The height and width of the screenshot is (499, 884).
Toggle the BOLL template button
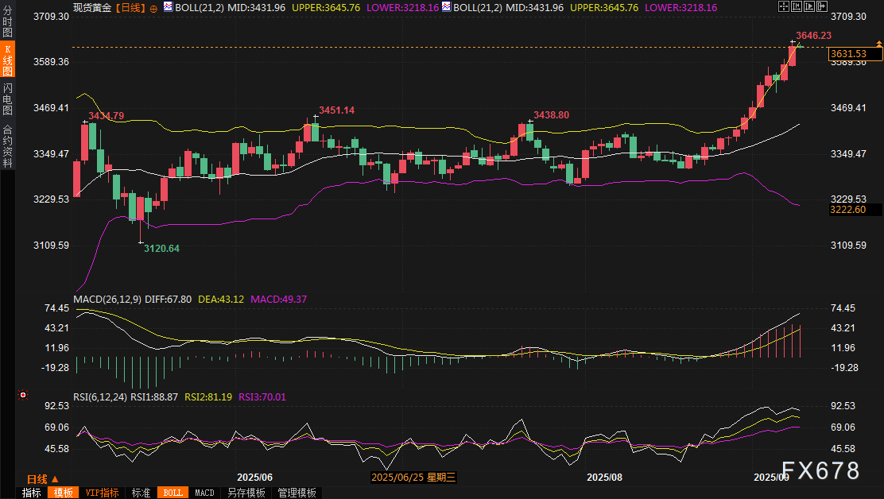pyautogui.click(x=172, y=493)
